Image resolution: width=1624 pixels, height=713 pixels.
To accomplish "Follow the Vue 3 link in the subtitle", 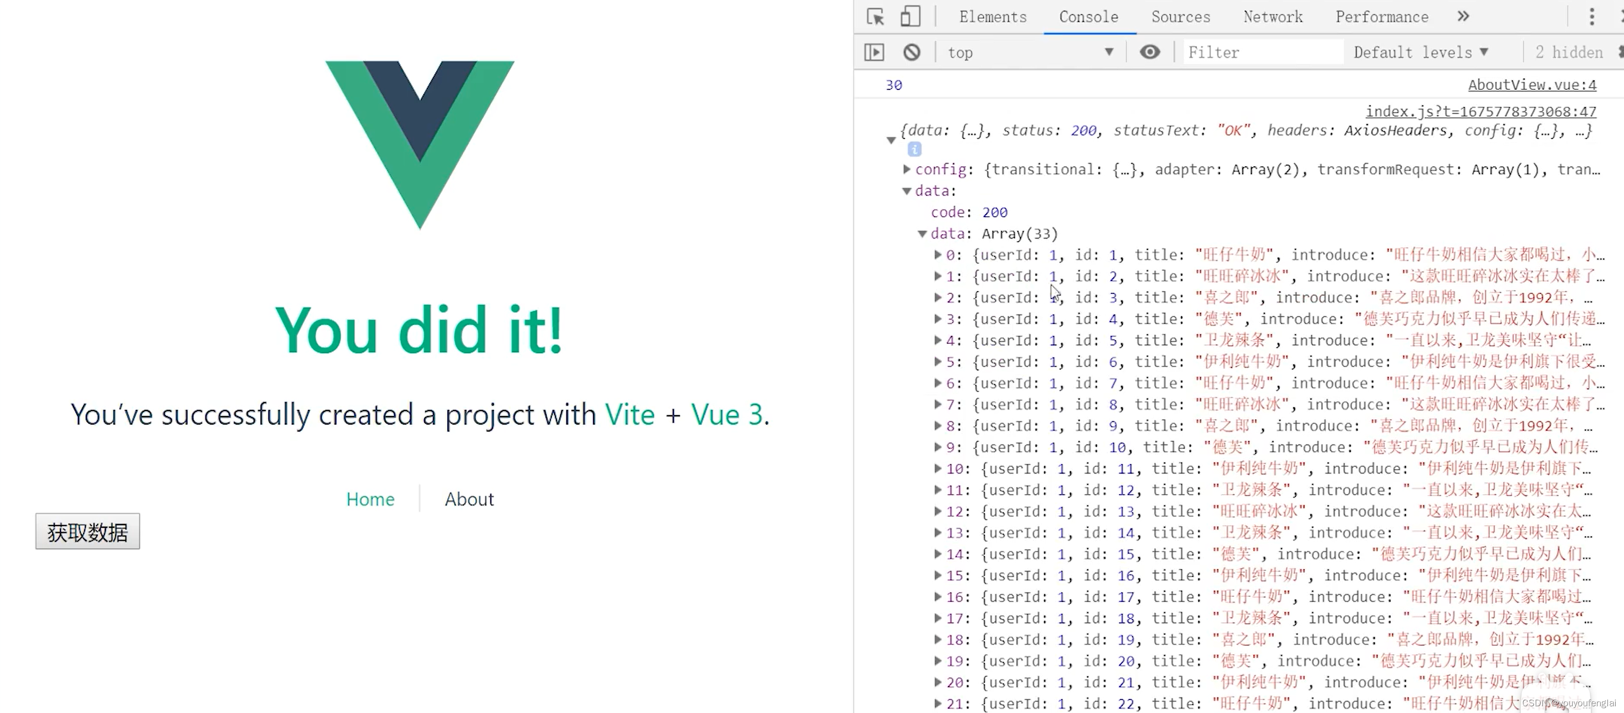I will [x=727, y=415].
